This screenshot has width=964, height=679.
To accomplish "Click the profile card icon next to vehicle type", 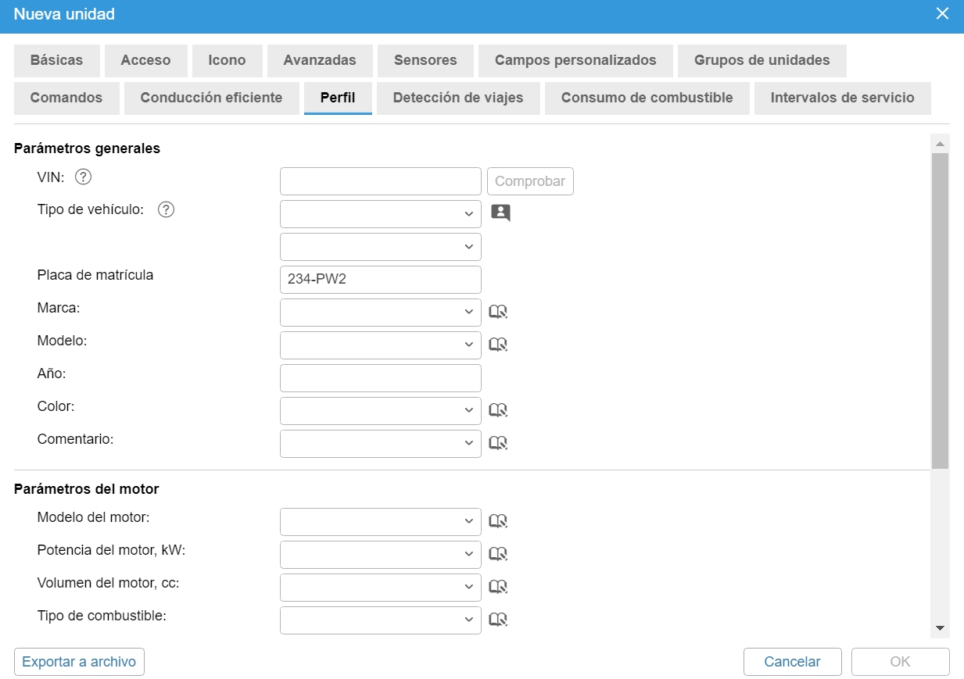I will (500, 213).
